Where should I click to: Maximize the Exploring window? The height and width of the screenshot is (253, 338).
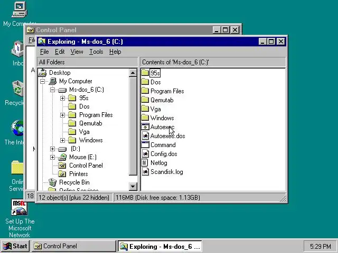click(x=271, y=42)
